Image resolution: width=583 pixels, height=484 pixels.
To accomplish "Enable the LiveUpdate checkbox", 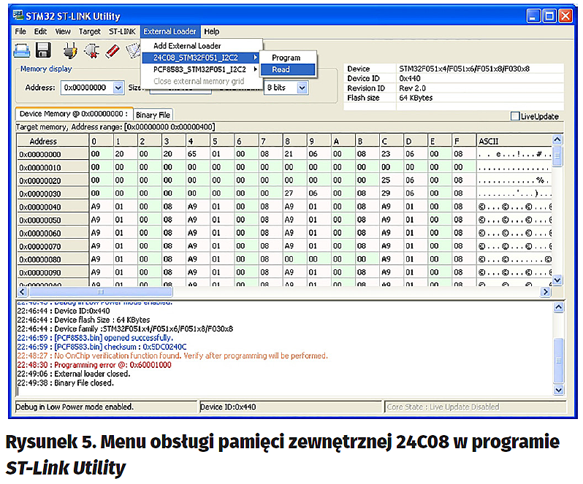I will click(516, 116).
